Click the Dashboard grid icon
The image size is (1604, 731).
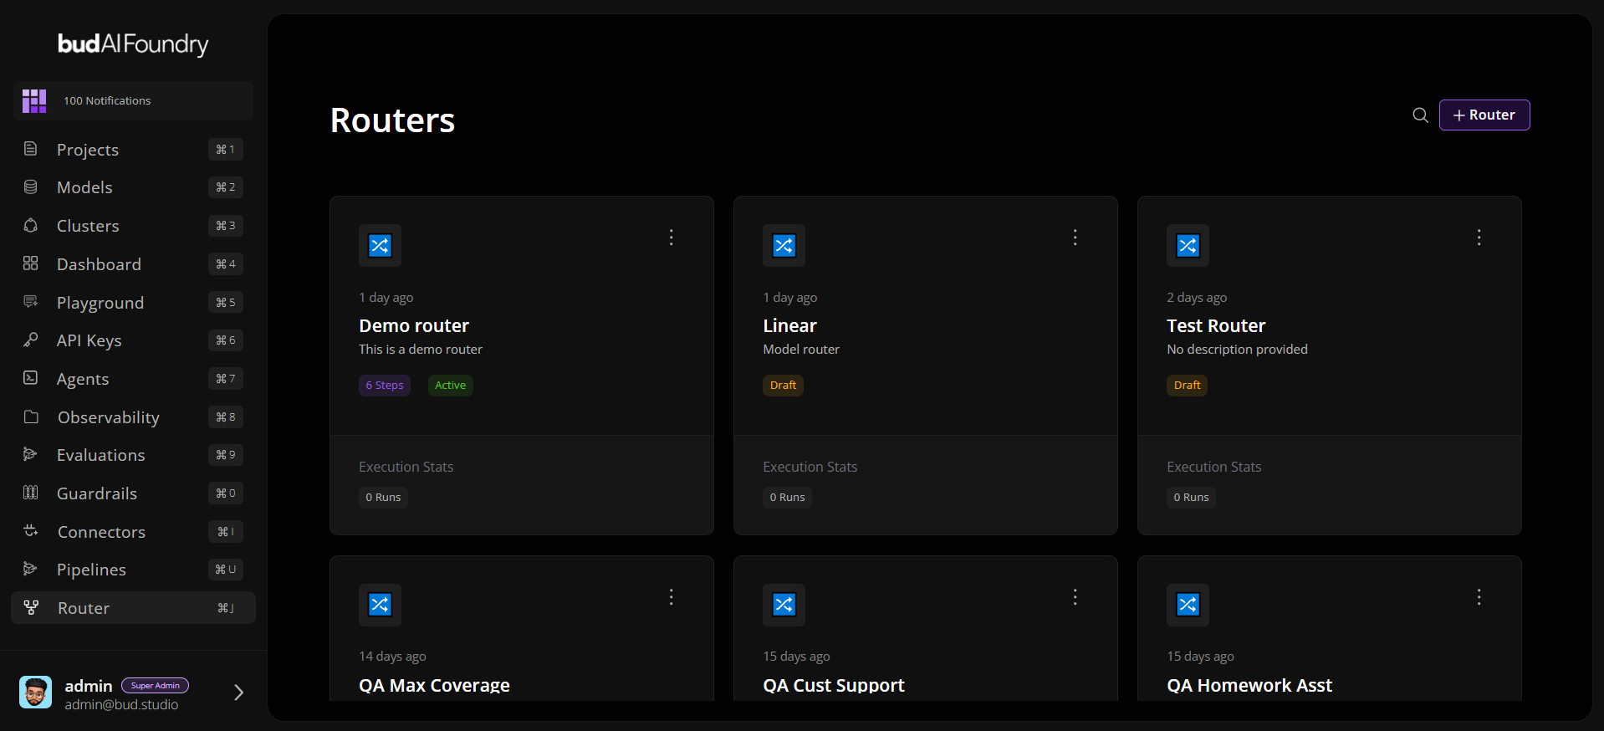[x=31, y=263]
